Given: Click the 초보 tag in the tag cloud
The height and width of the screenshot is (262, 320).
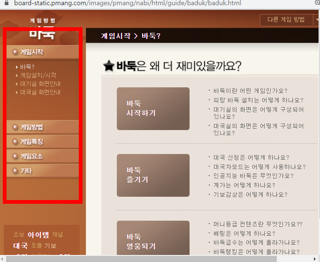Looking at the screenshot, I should pyautogui.click(x=19, y=234).
